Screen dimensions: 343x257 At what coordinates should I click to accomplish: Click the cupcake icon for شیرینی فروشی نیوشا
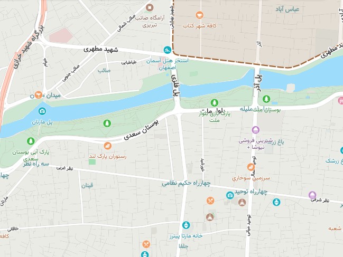pyautogui.click(x=255, y=130)
